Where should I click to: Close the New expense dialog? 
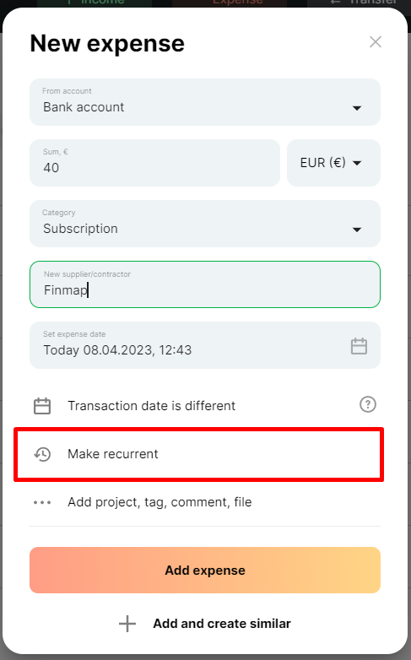376,41
